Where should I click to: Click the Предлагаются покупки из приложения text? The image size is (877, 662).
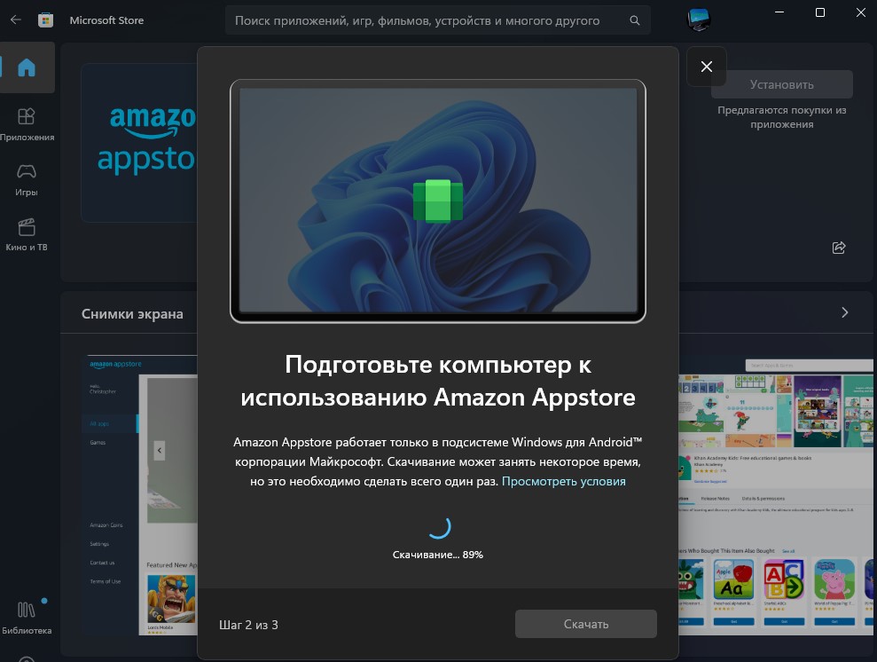point(781,117)
